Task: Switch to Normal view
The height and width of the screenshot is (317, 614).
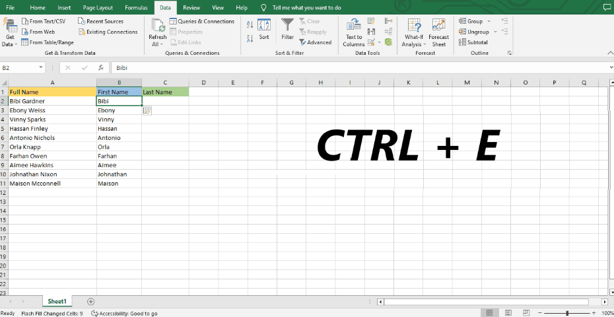Action: tap(489, 312)
